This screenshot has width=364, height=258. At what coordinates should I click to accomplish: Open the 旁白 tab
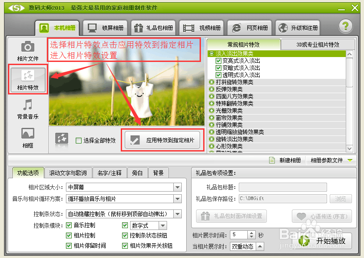(137, 173)
